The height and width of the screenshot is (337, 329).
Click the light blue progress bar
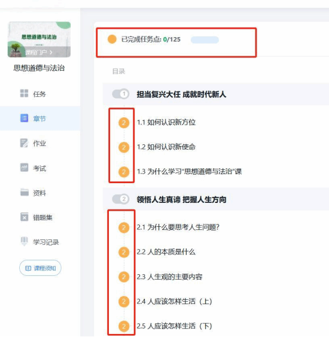pyautogui.click(x=205, y=40)
